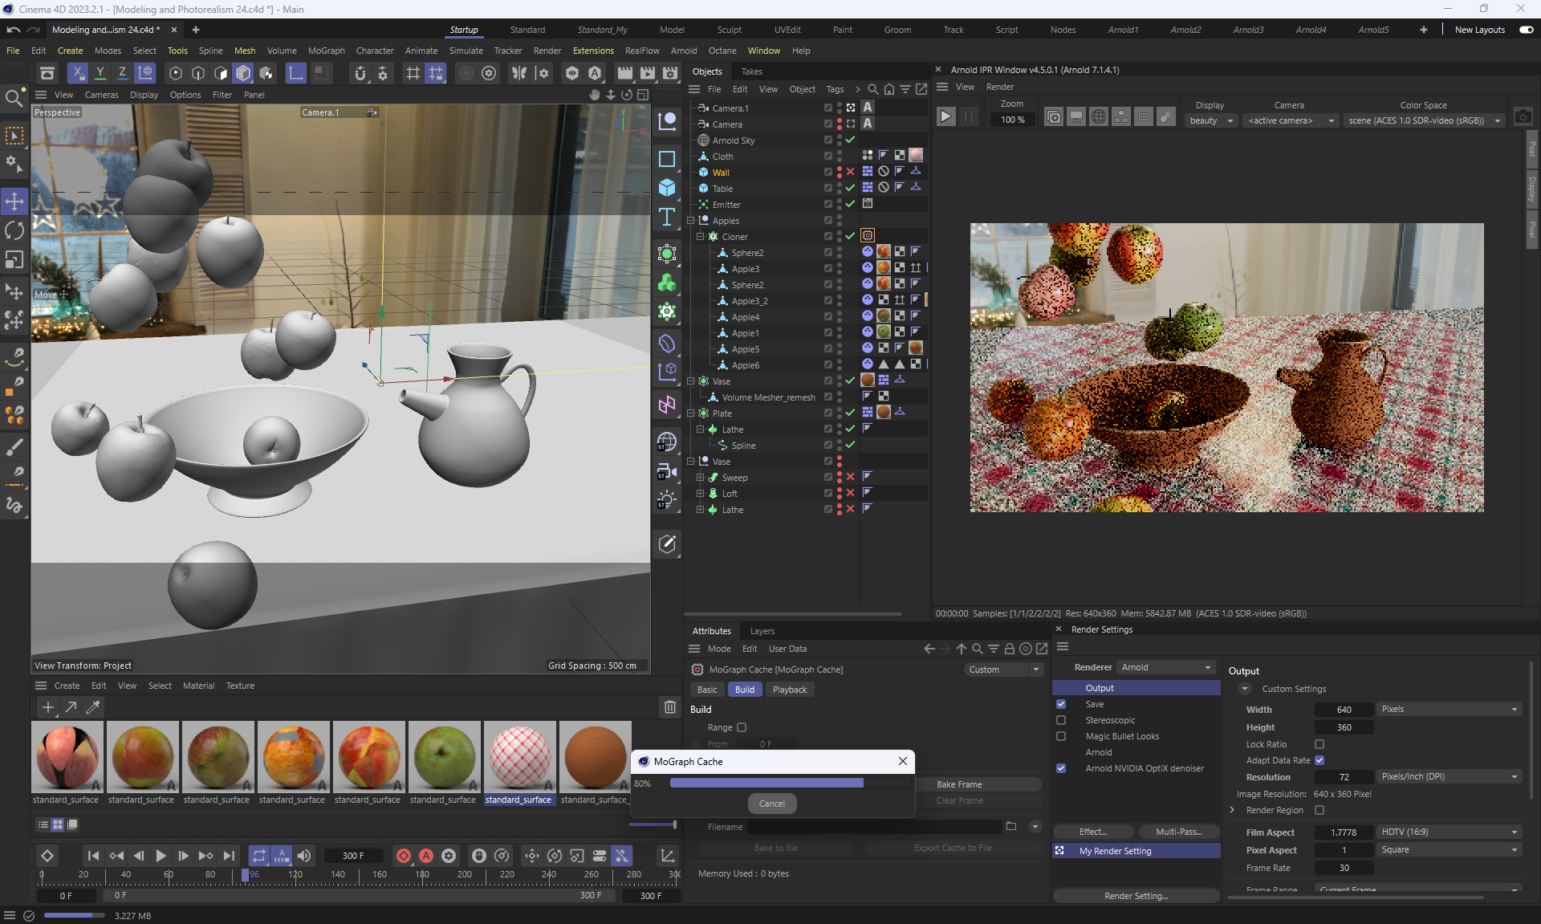Click the Text spline tool icon
Image resolution: width=1541 pixels, height=924 pixels.
click(x=667, y=217)
